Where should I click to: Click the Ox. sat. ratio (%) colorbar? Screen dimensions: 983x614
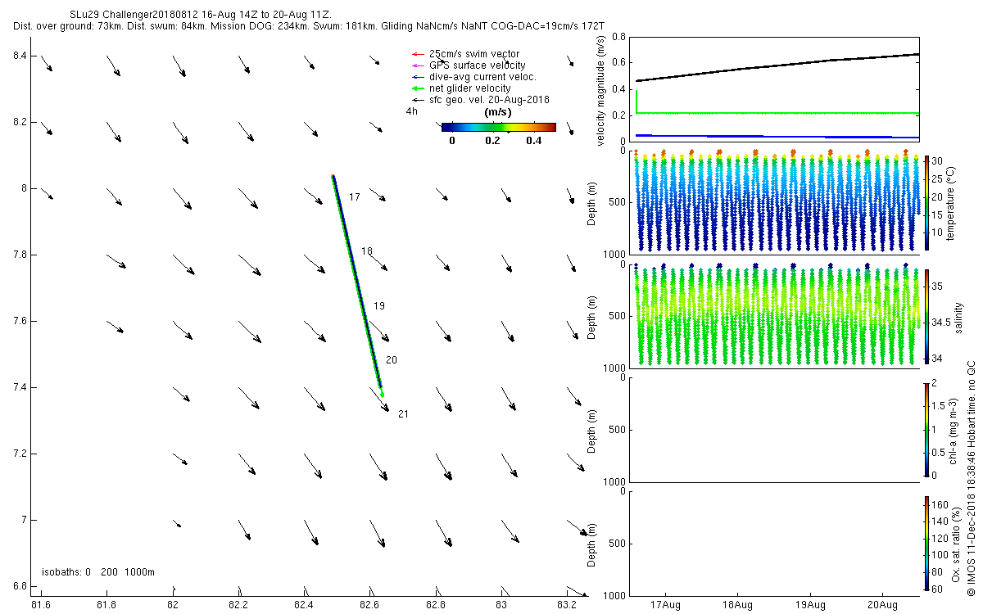pos(927,543)
